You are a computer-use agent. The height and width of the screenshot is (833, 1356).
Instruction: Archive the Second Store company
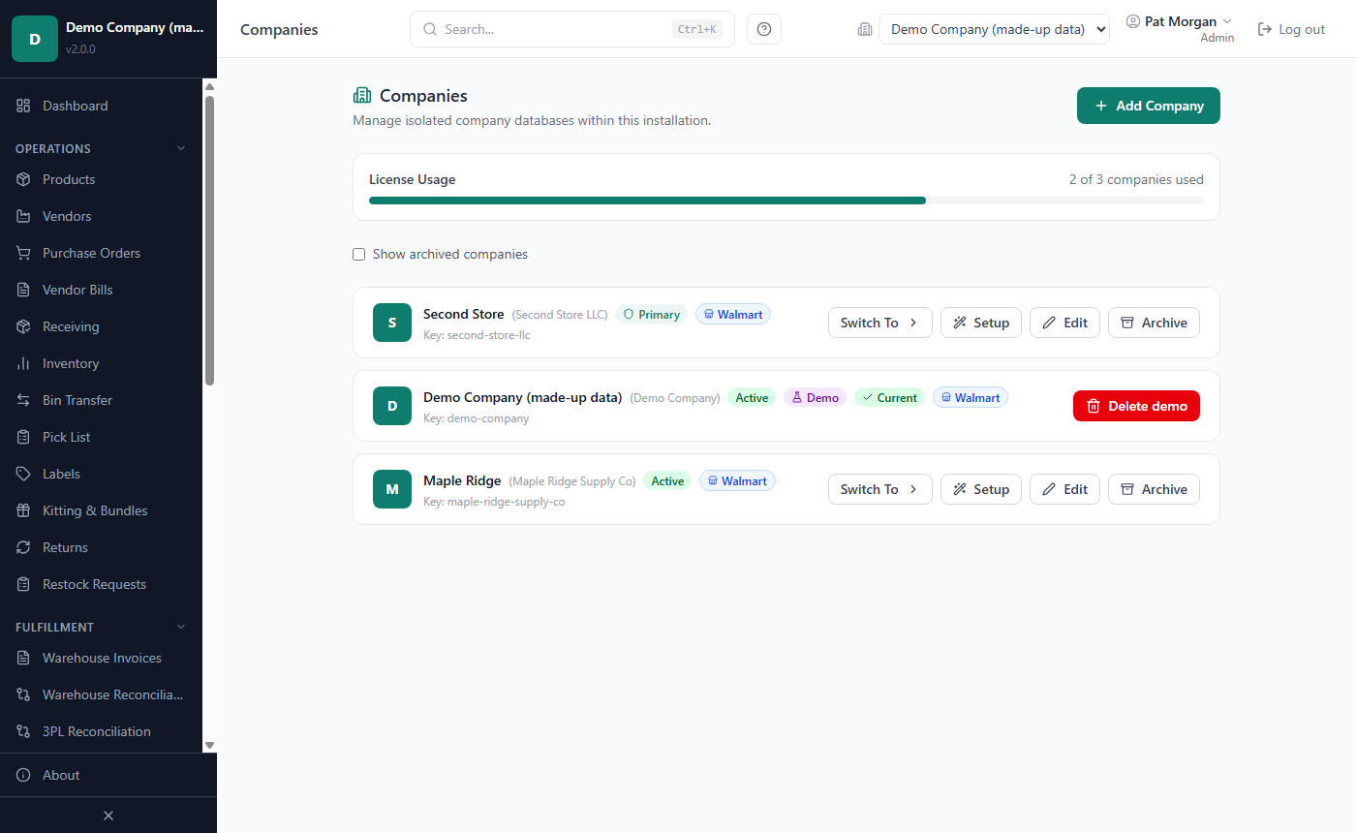[x=1154, y=323]
